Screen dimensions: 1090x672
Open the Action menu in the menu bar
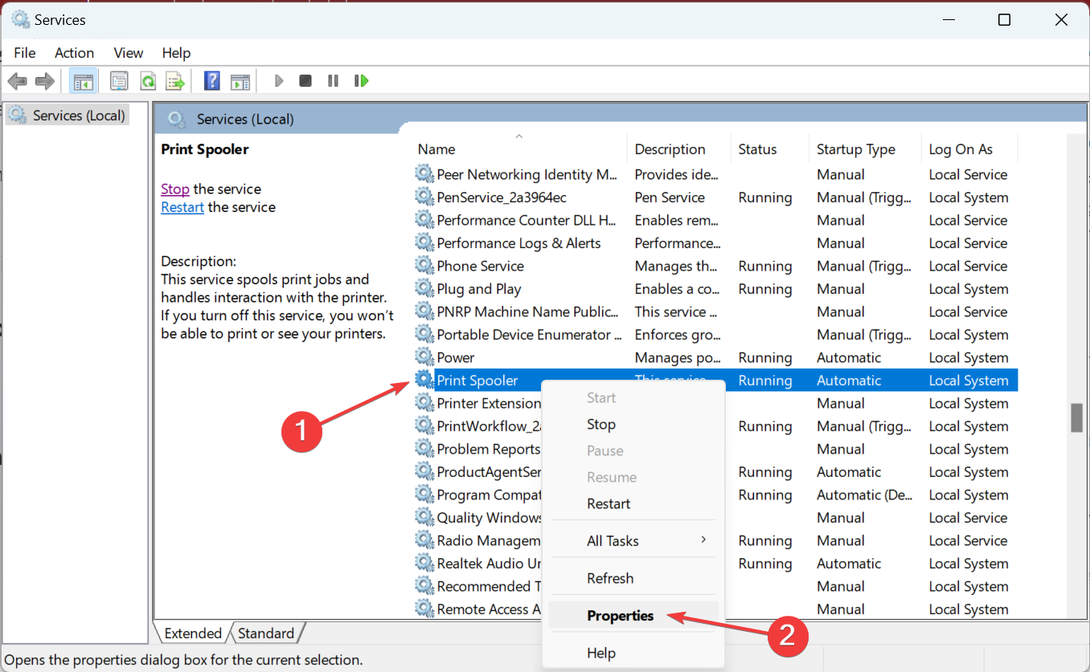coord(74,53)
